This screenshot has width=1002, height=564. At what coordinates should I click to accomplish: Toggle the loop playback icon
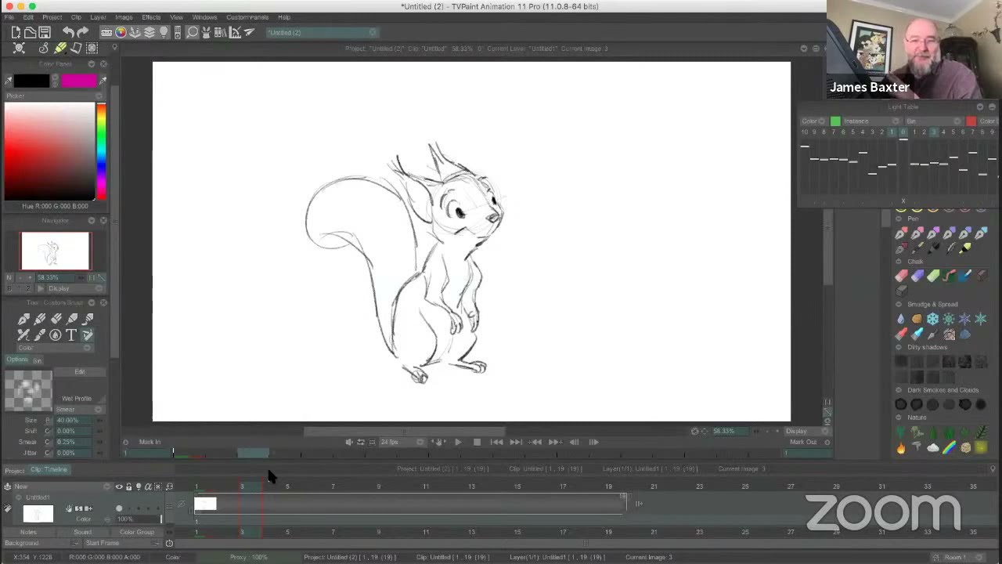click(x=361, y=442)
